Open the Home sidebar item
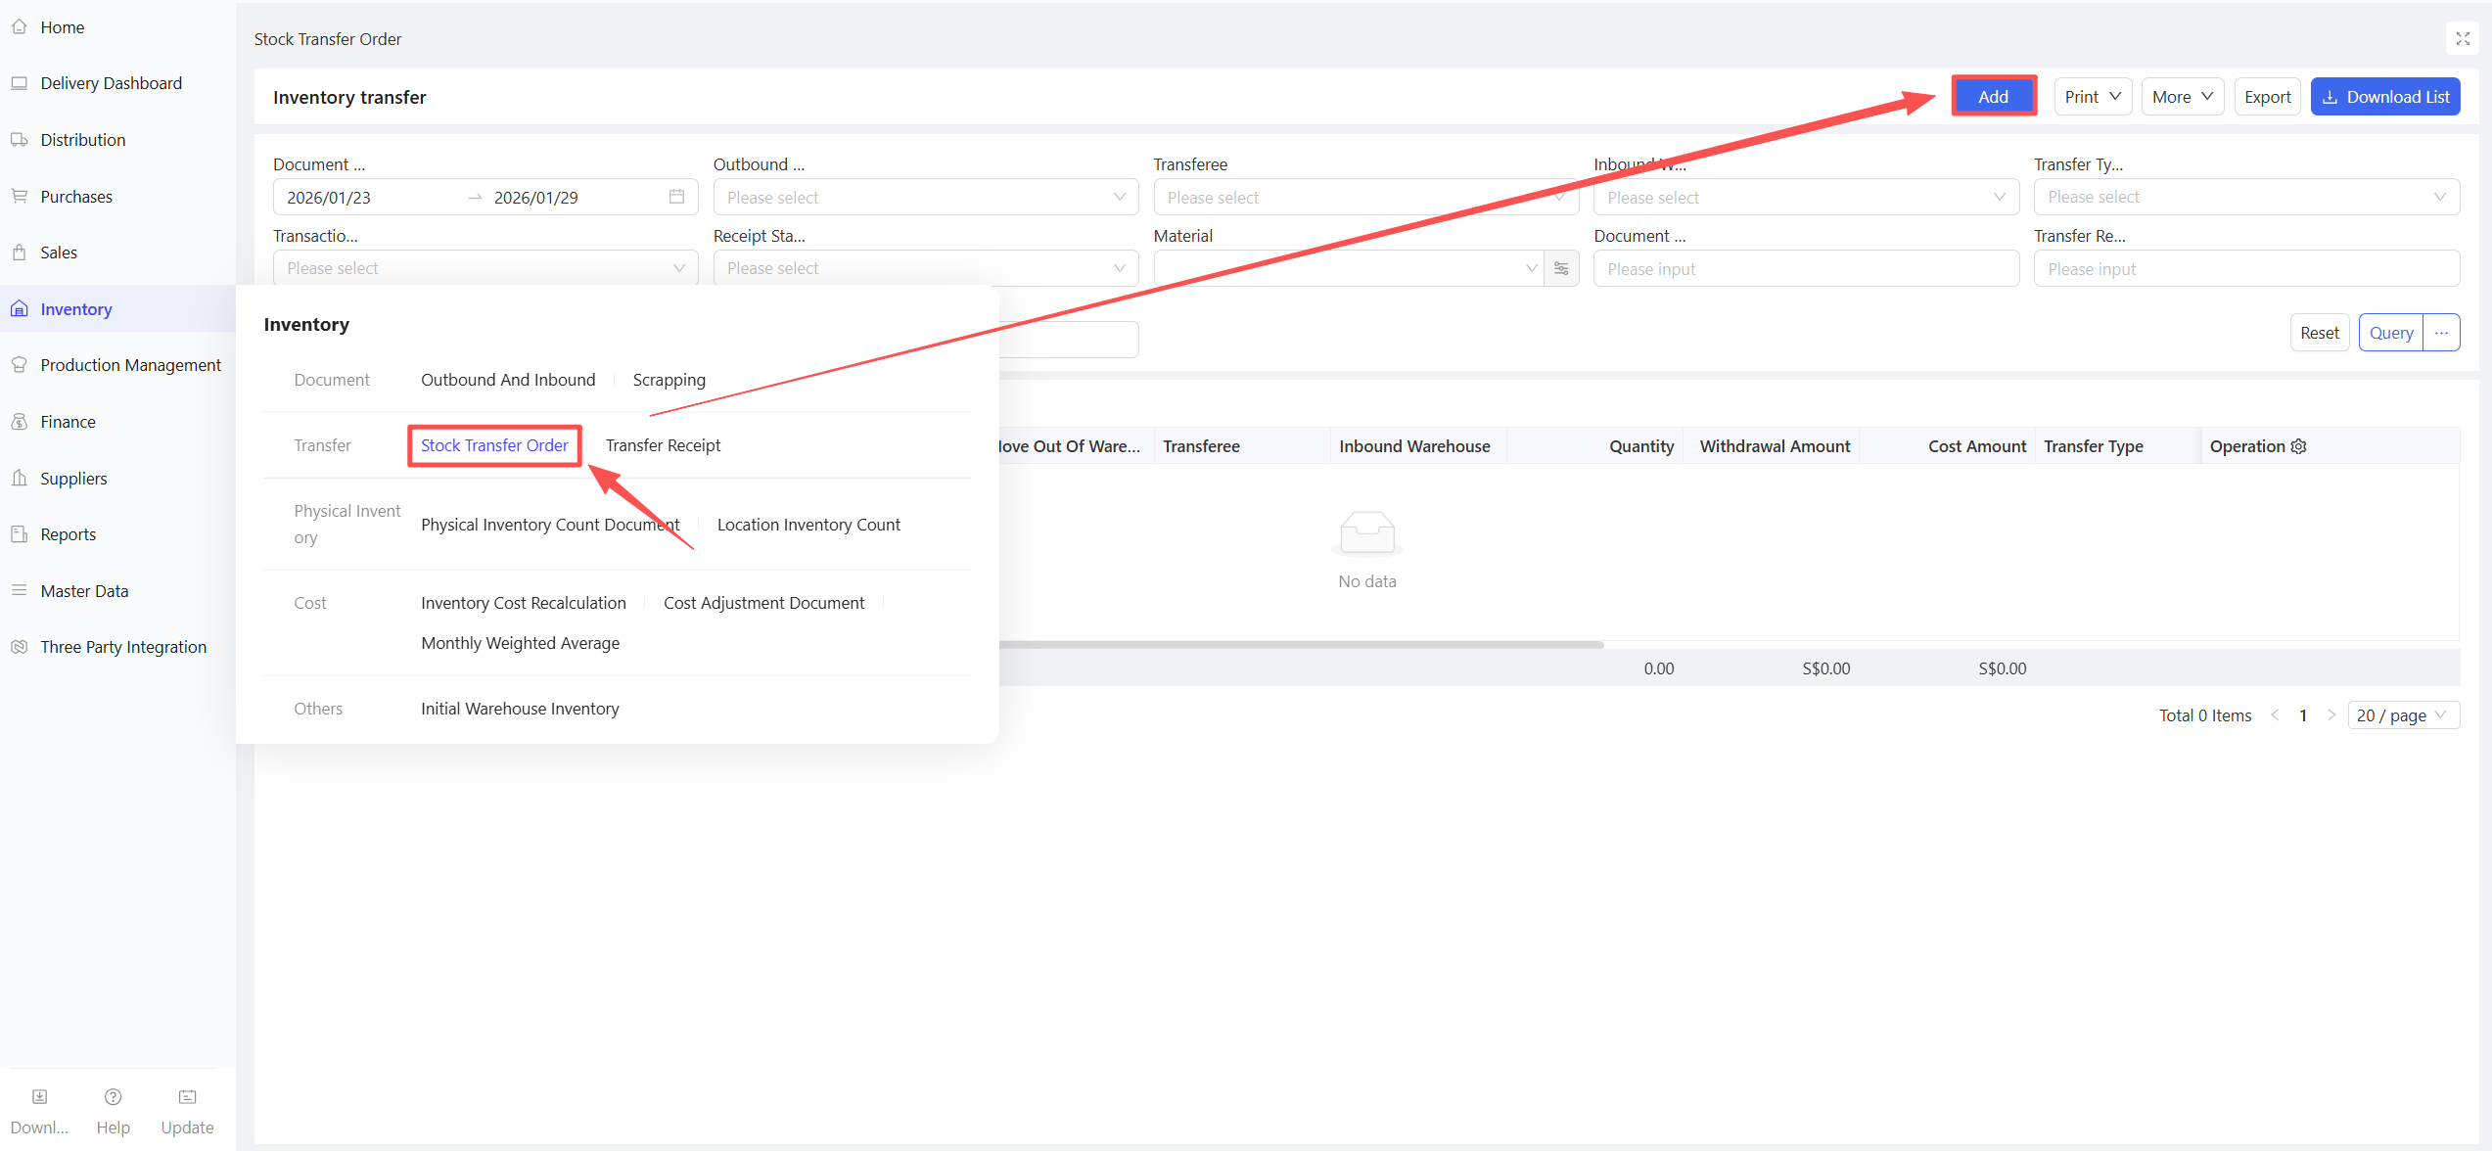This screenshot has height=1151, width=2492. (62, 27)
